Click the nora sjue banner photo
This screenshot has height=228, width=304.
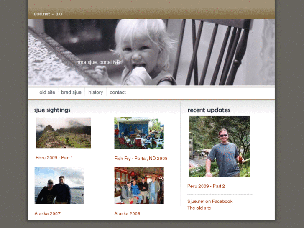click(151, 52)
